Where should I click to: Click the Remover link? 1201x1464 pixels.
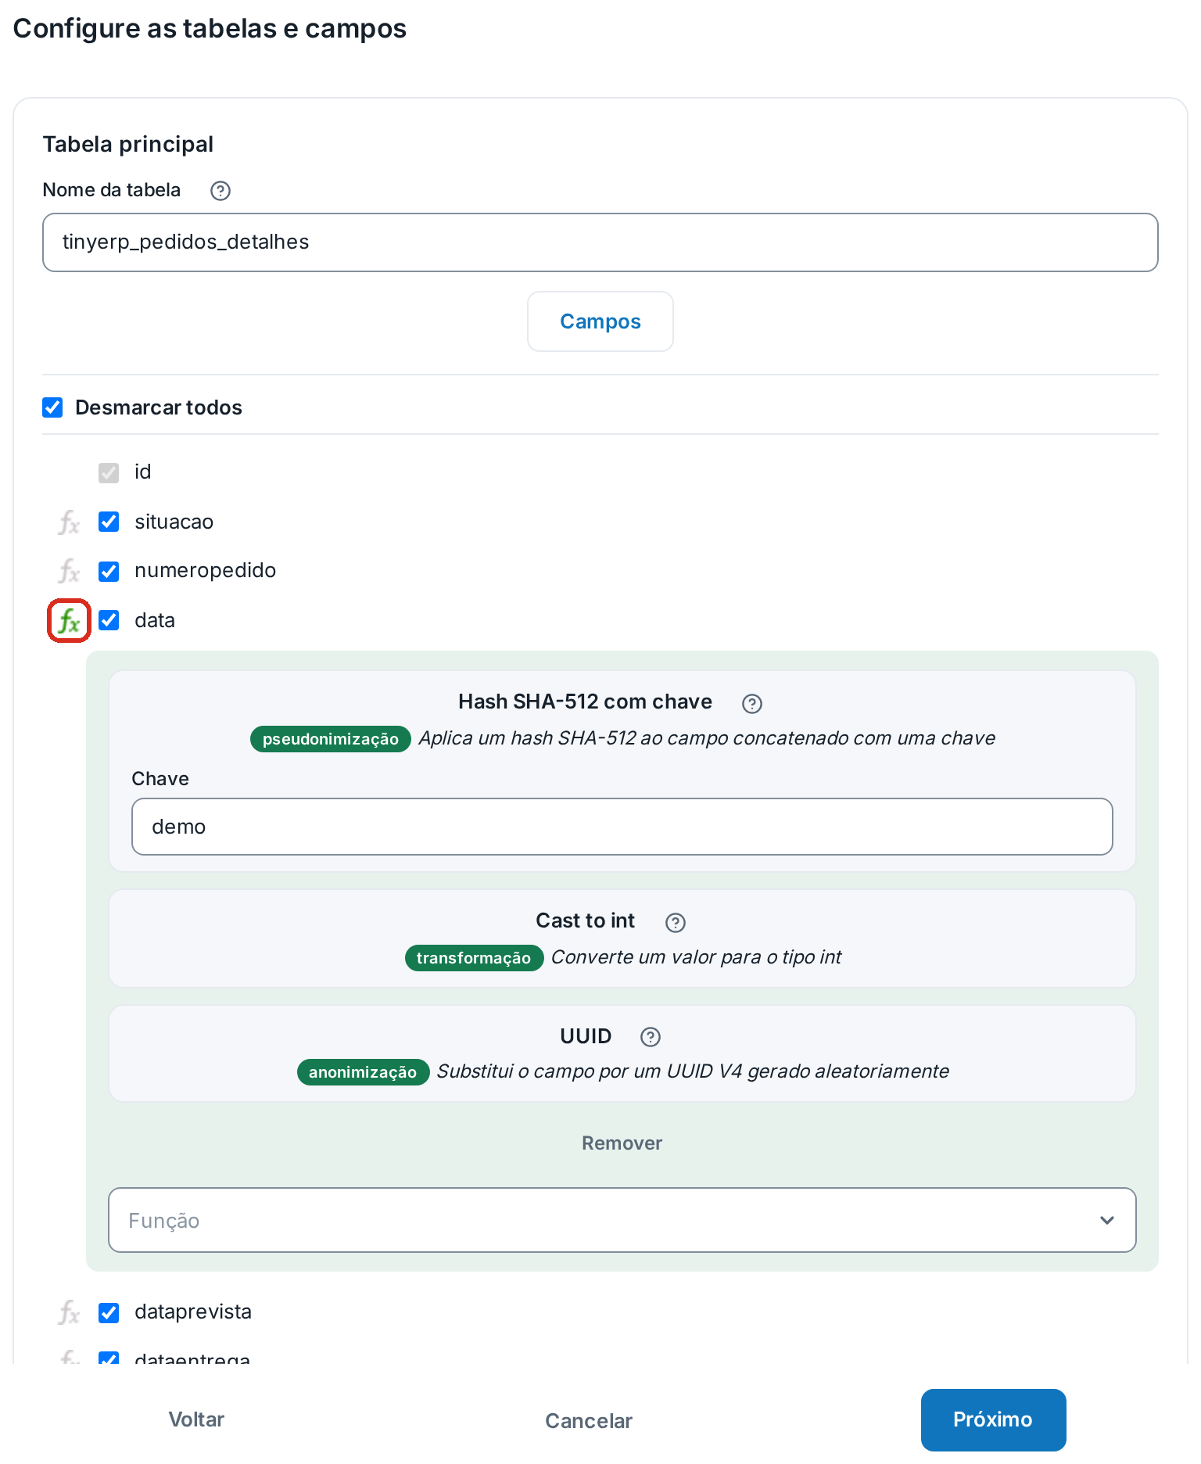pyautogui.click(x=622, y=1143)
